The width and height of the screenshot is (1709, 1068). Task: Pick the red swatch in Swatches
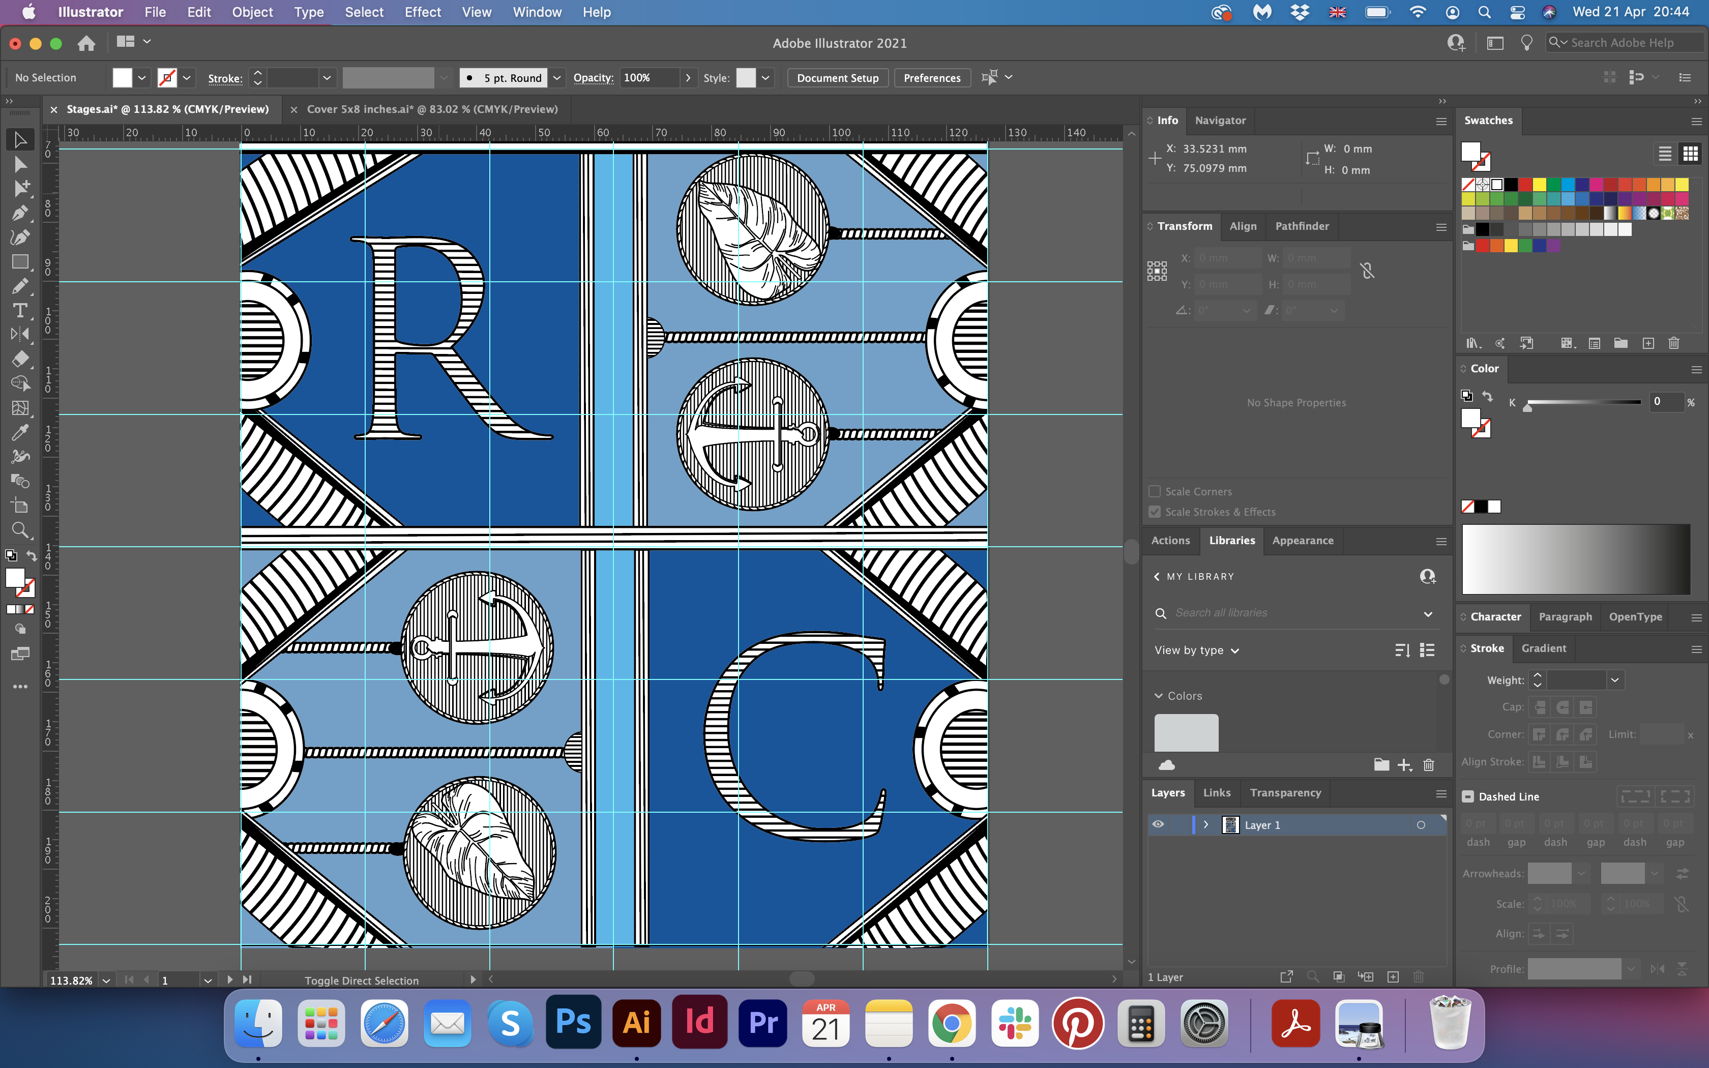pos(1525,185)
